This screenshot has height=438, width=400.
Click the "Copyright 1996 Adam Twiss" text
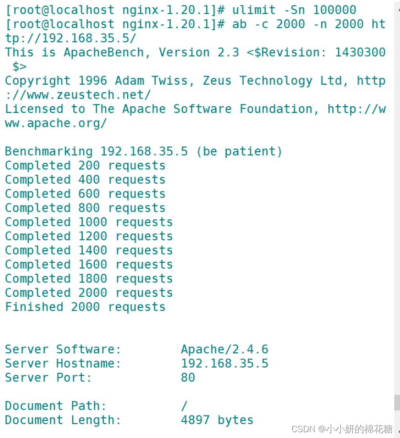pos(96,81)
